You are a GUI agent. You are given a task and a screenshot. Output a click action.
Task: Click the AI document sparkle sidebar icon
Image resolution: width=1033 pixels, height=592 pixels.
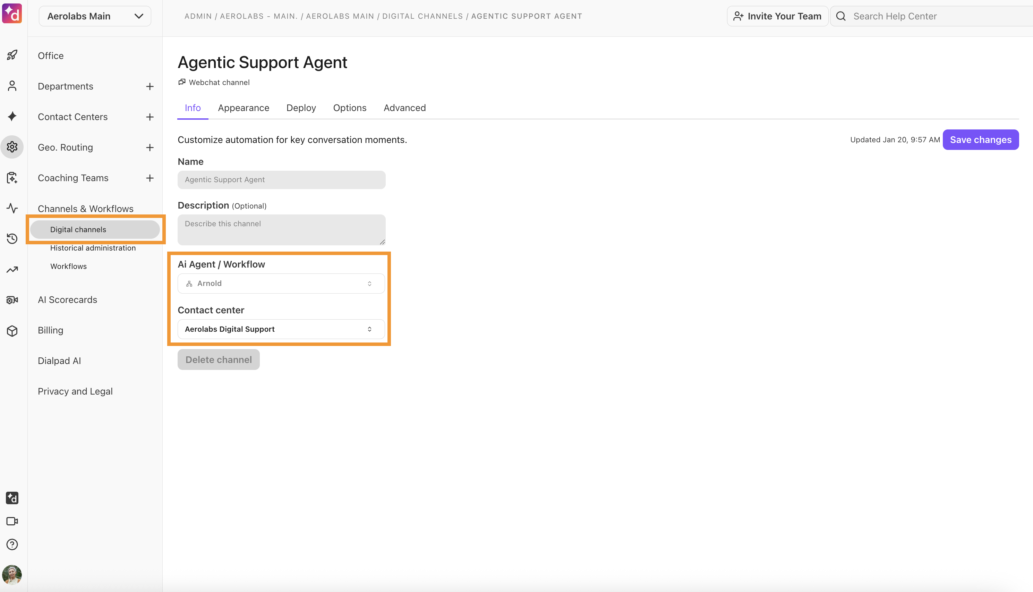pos(12,178)
